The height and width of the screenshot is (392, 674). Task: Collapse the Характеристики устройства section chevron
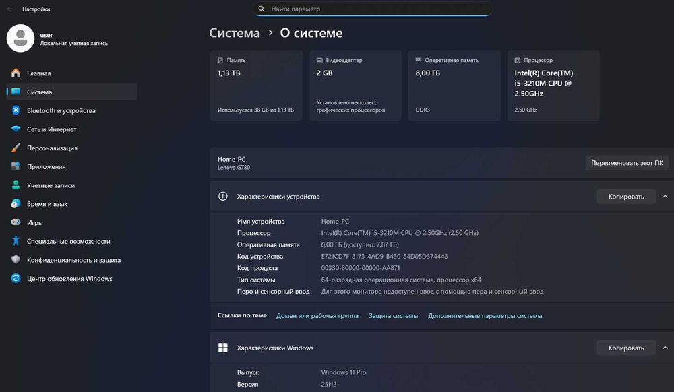click(x=665, y=196)
